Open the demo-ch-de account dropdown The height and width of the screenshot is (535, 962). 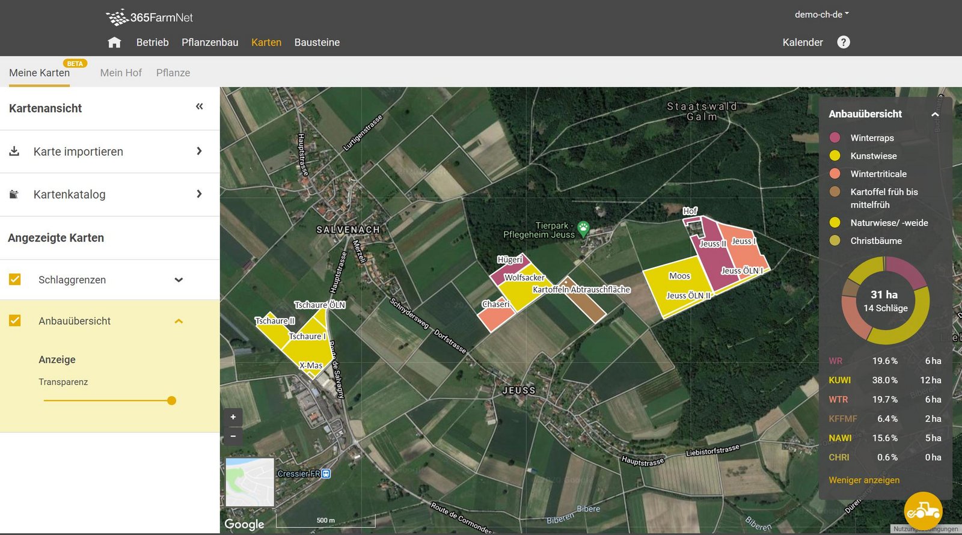point(821,14)
